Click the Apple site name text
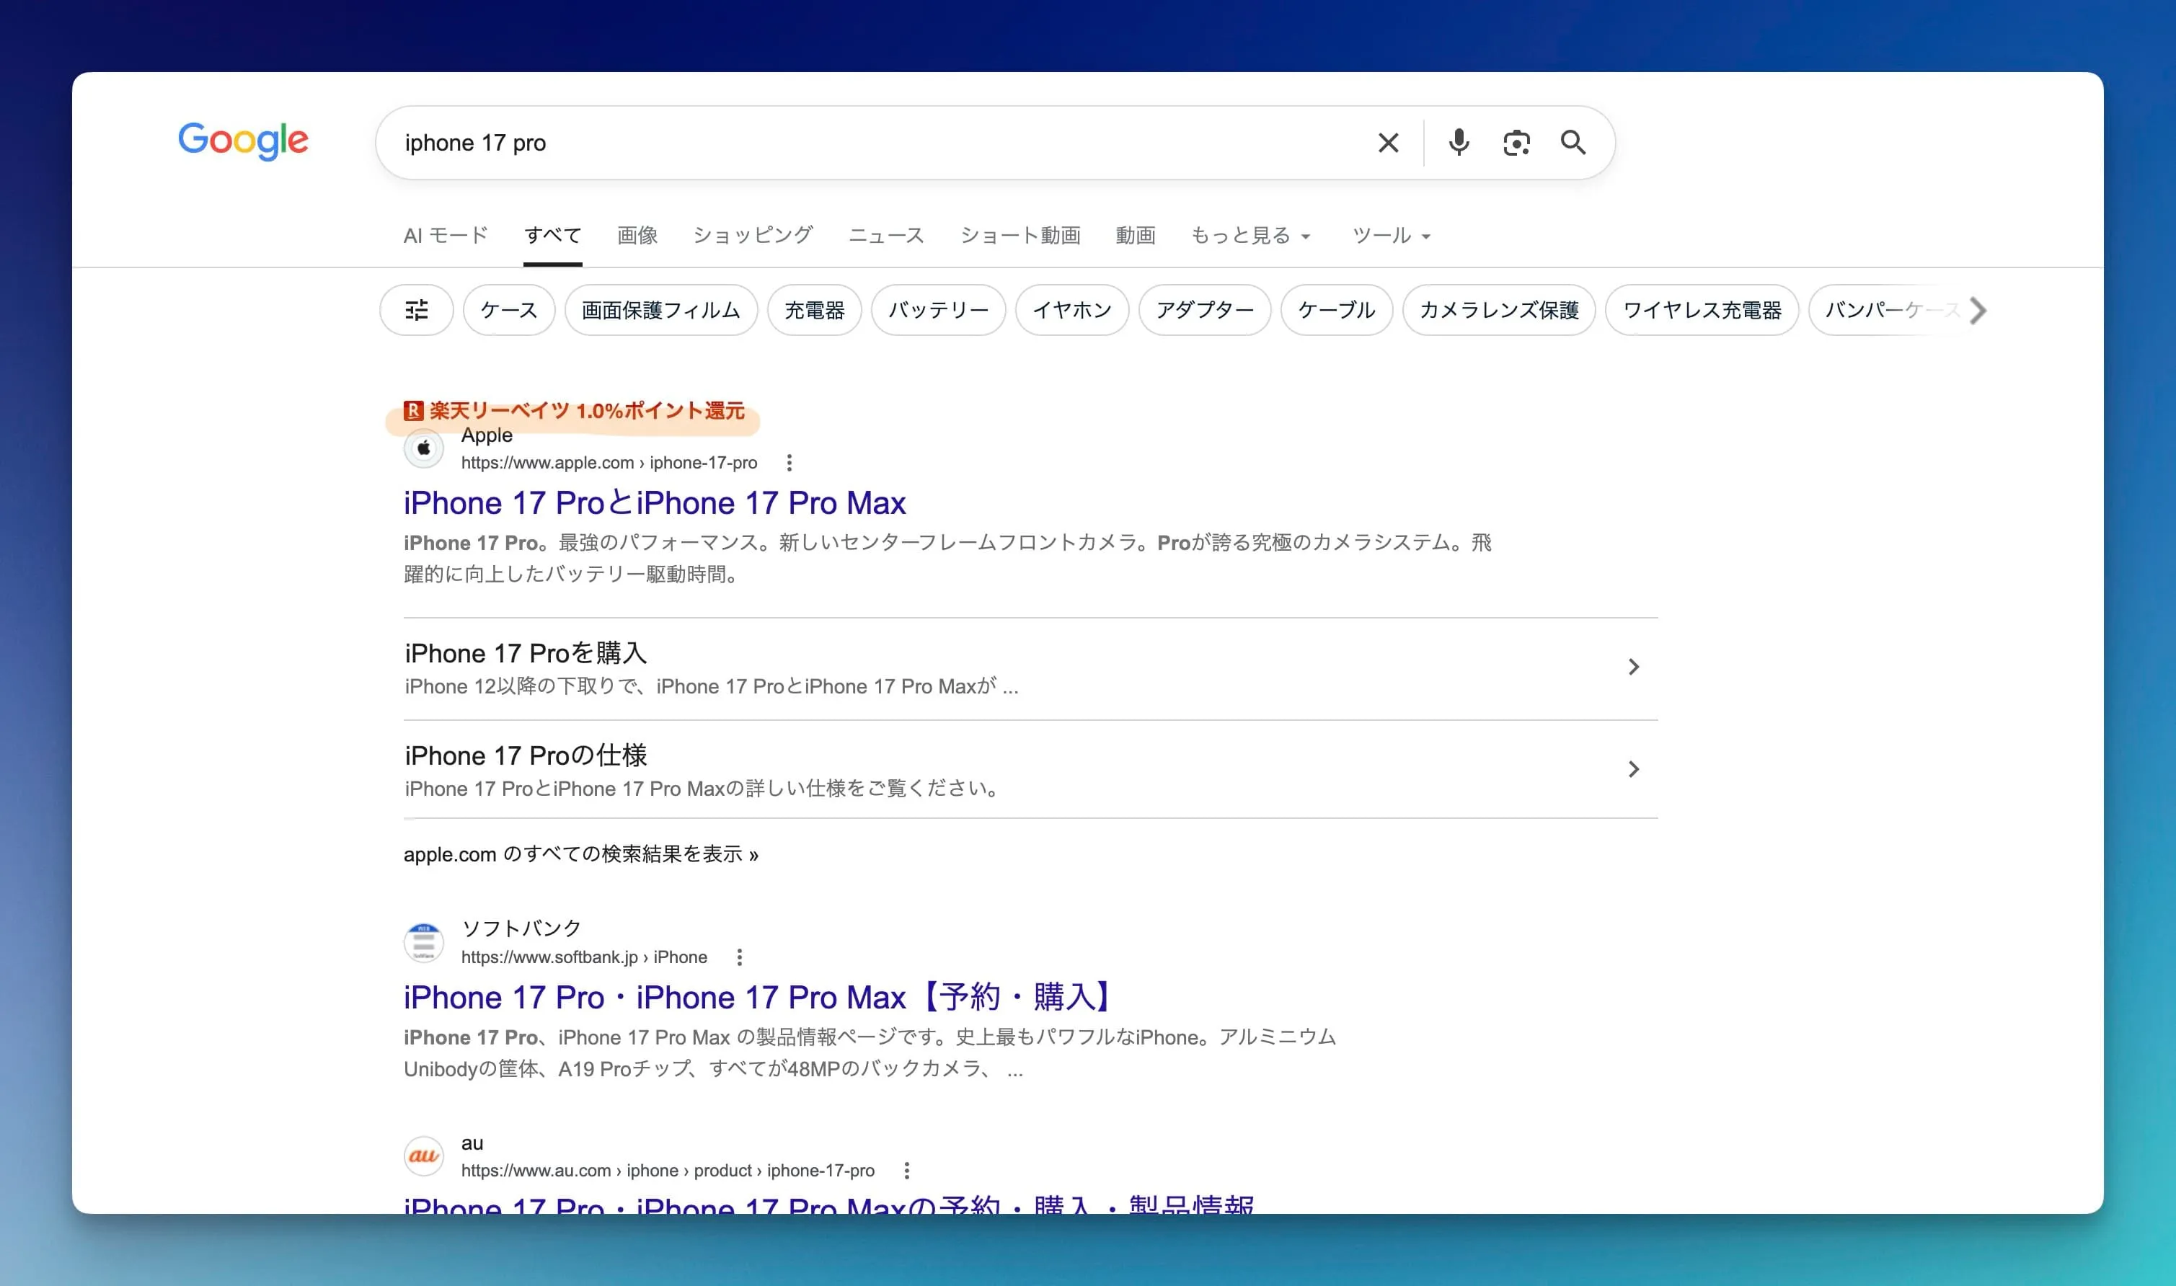This screenshot has width=2176, height=1286. [x=486, y=435]
